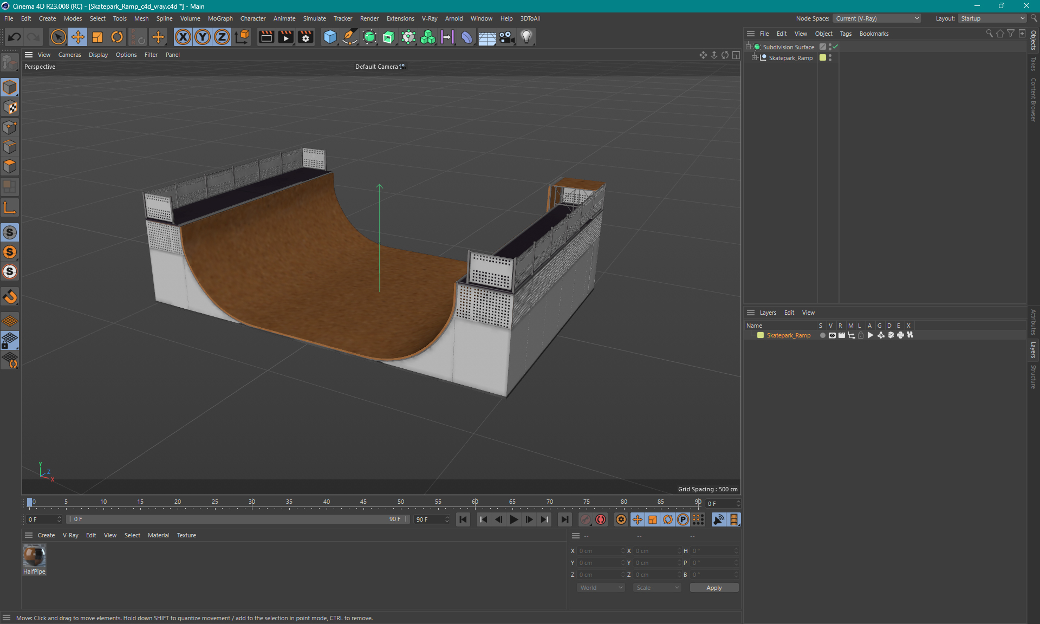The height and width of the screenshot is (624, 1040).
Task: Switch to Model mode
Action: (10, 87)
